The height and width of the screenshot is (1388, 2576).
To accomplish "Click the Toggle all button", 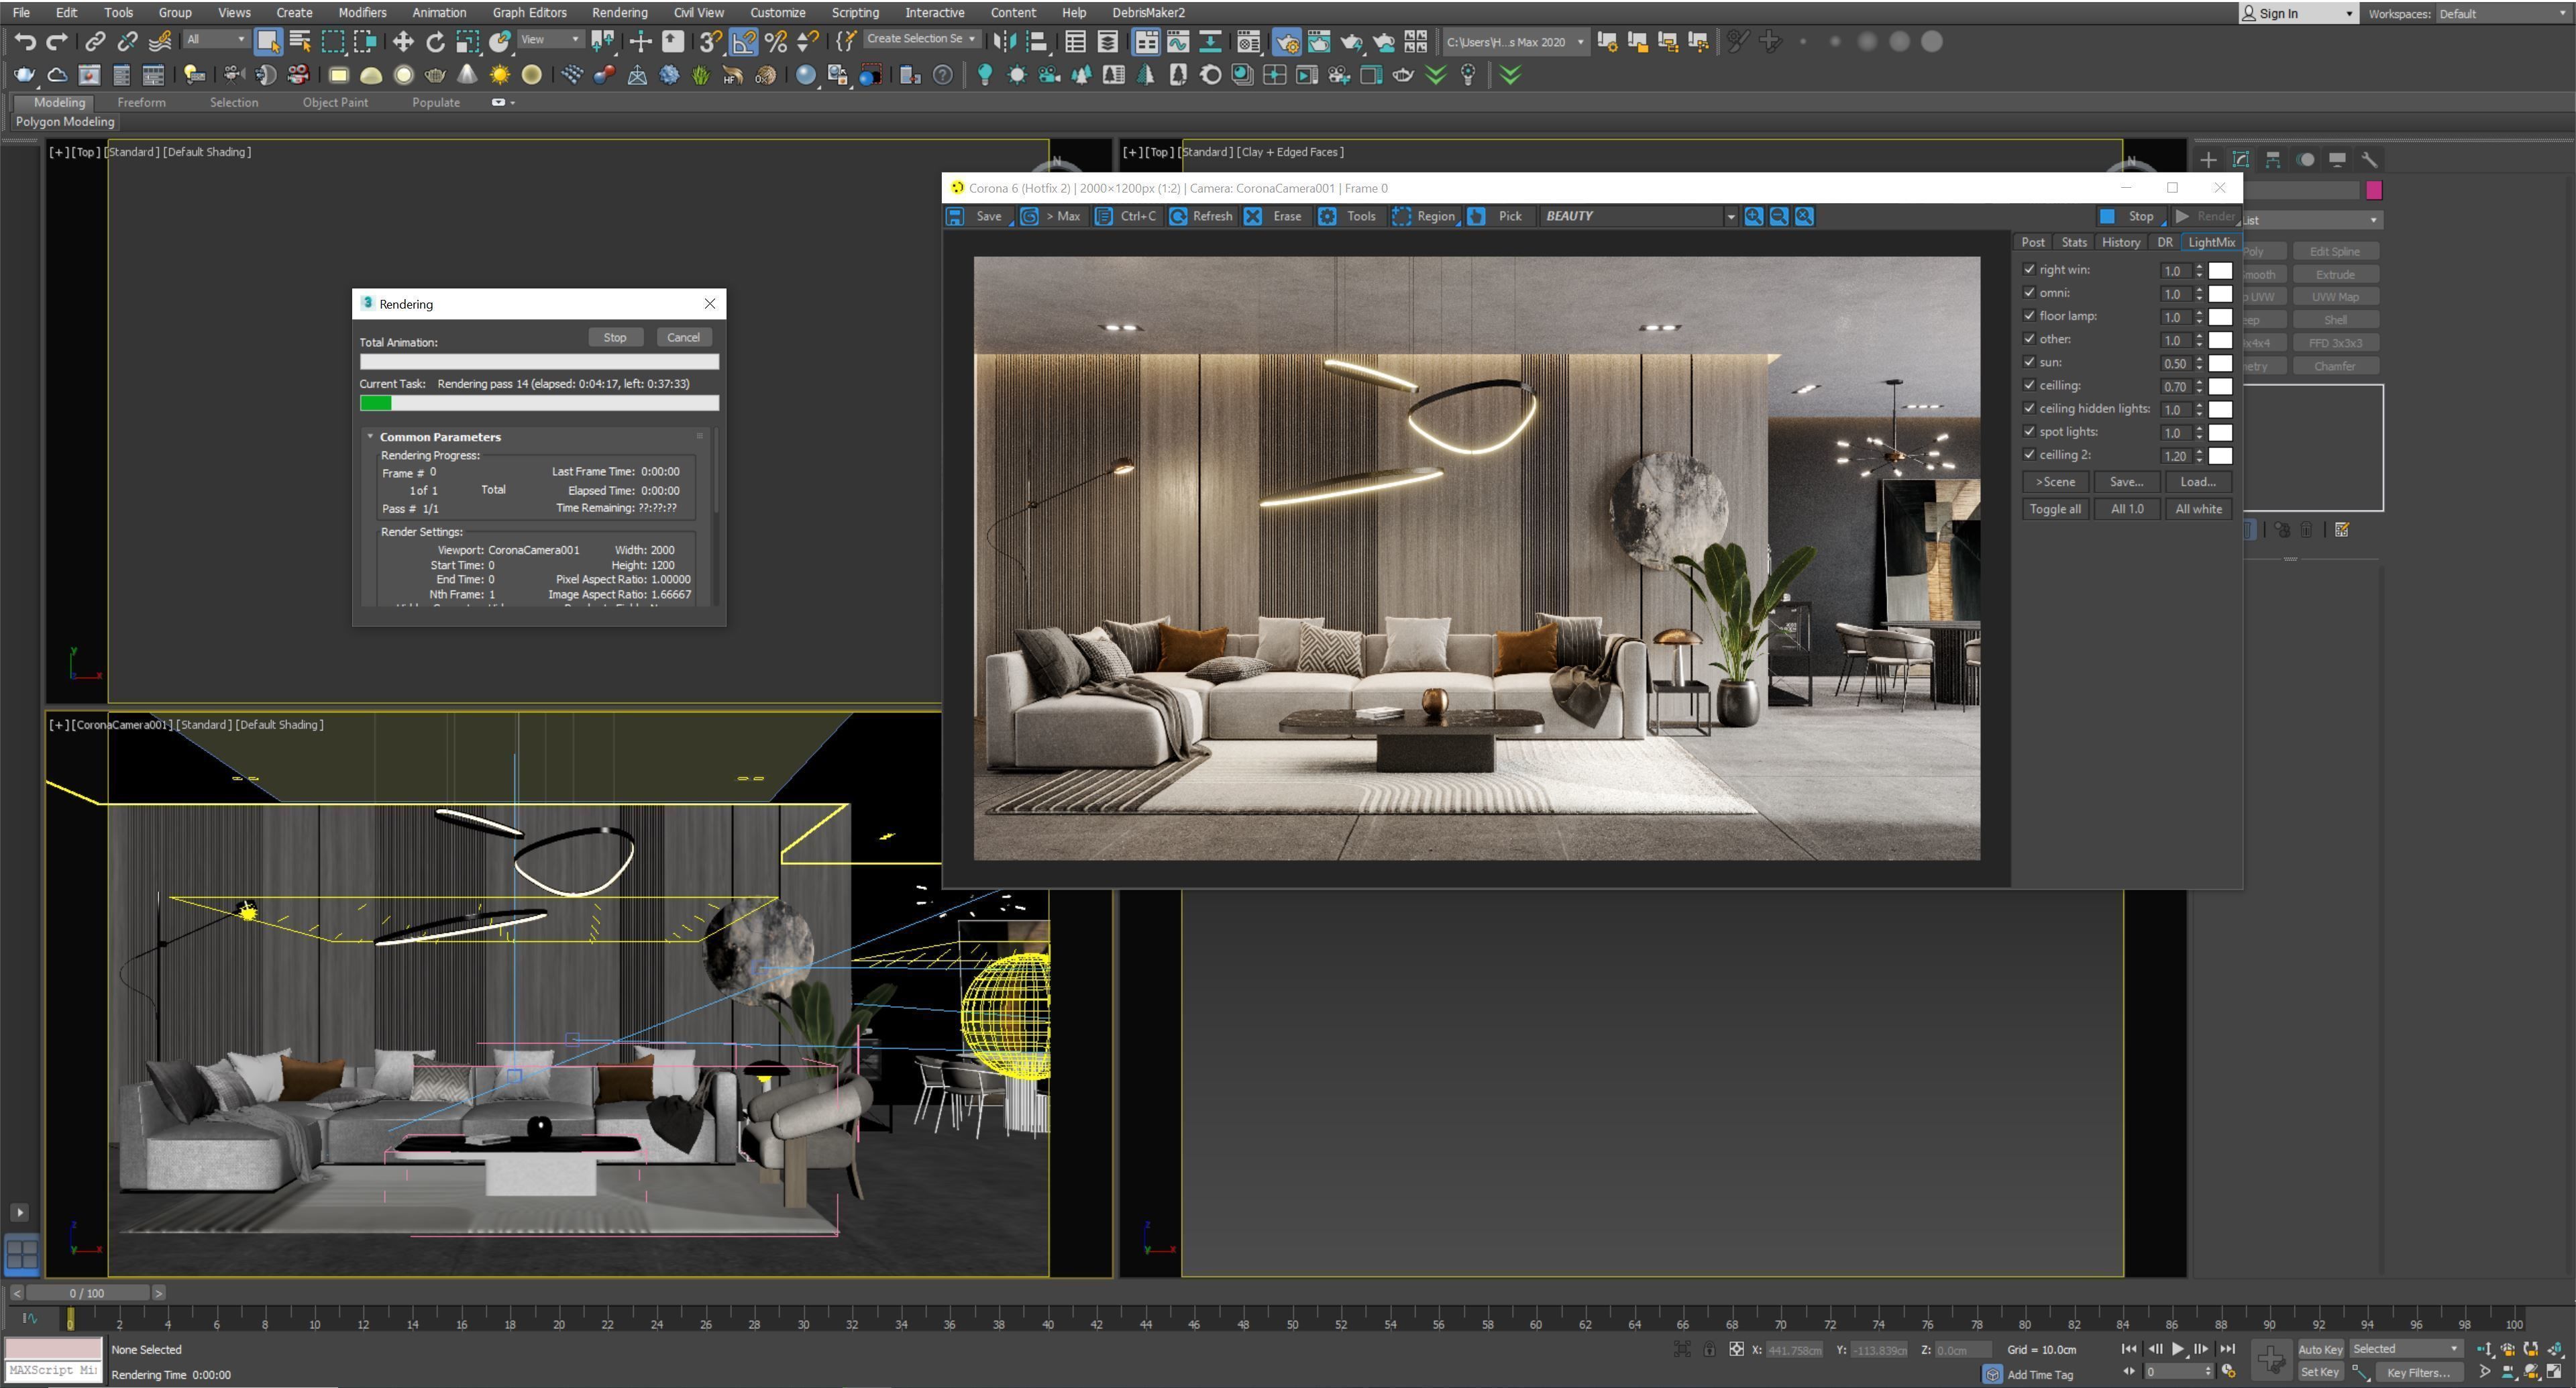I will [2055, 509].
